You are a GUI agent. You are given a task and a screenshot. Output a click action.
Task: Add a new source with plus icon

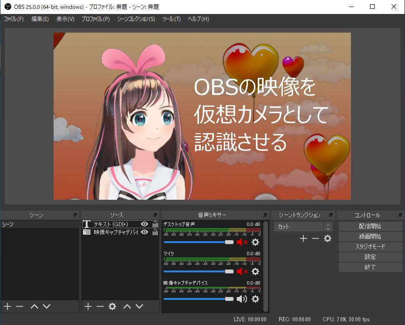(88, 306)
